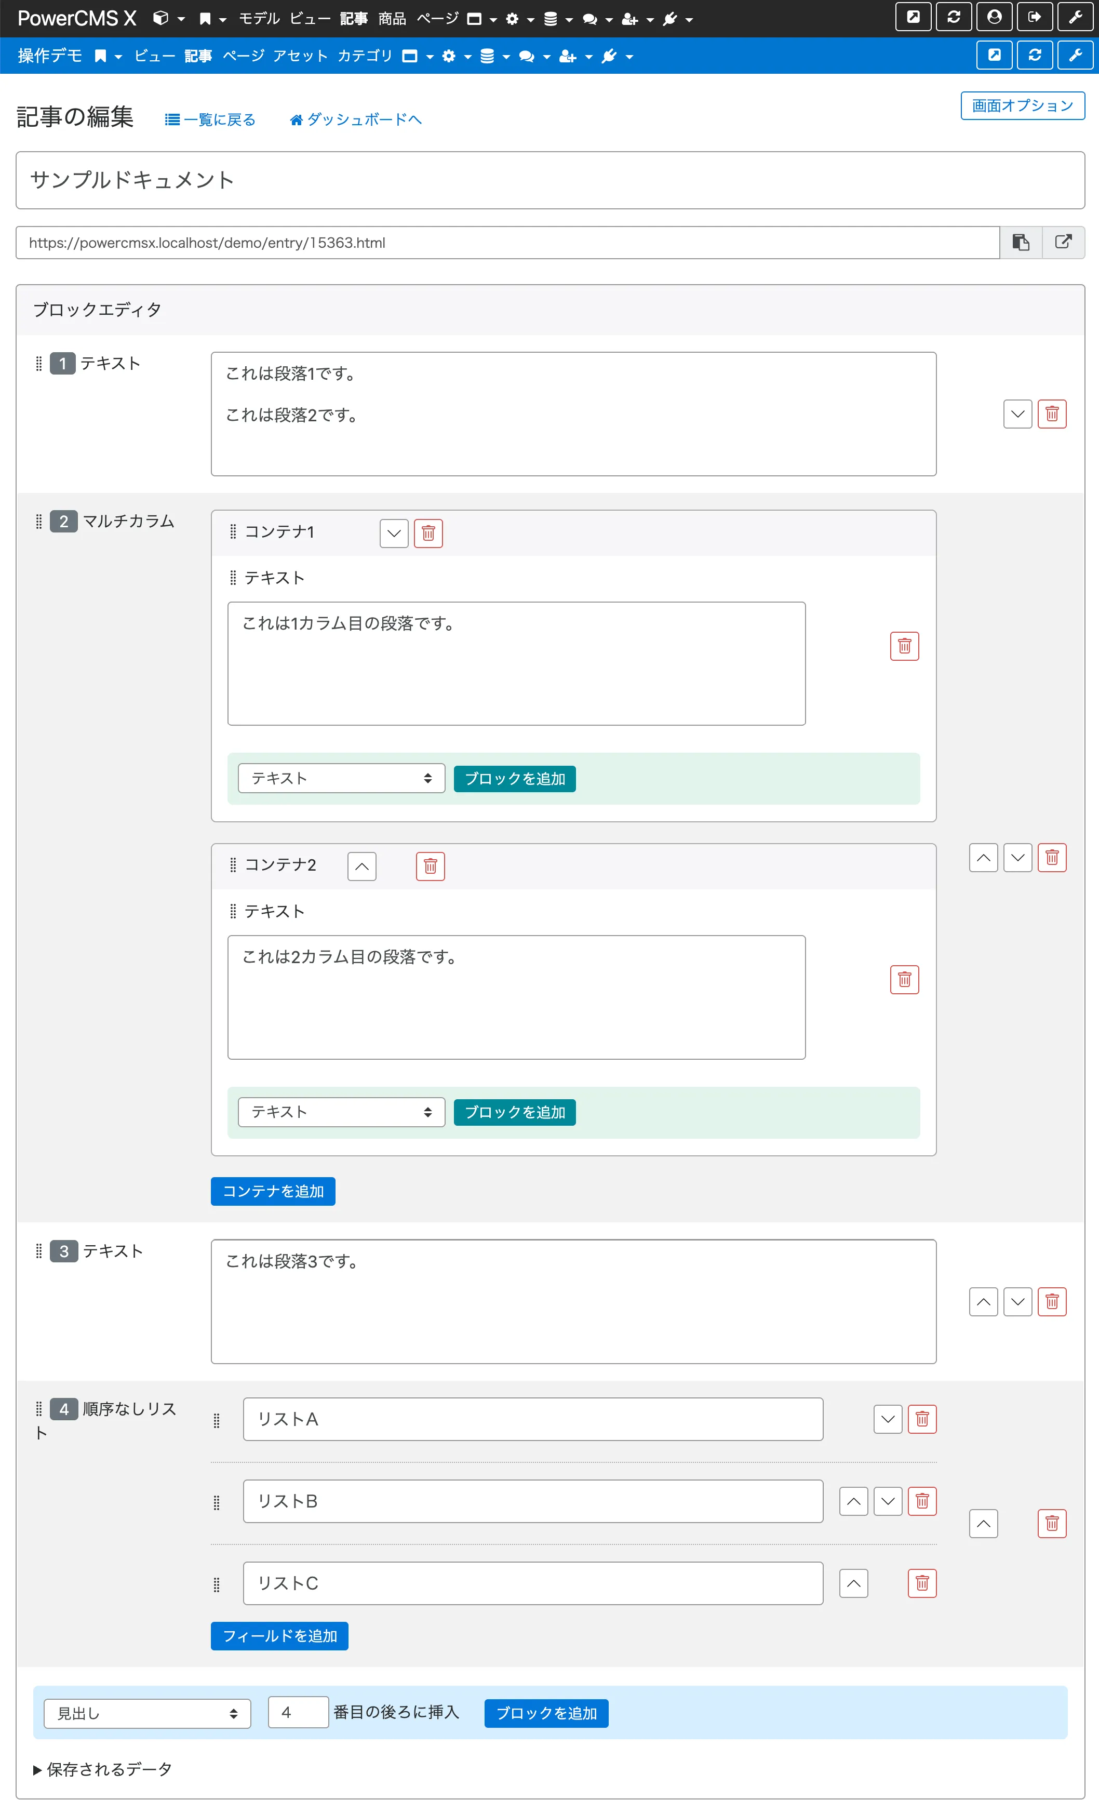Move コンテナ2 up with arrow
This screenshot has height=1813, width=1099.
point(361,866)
